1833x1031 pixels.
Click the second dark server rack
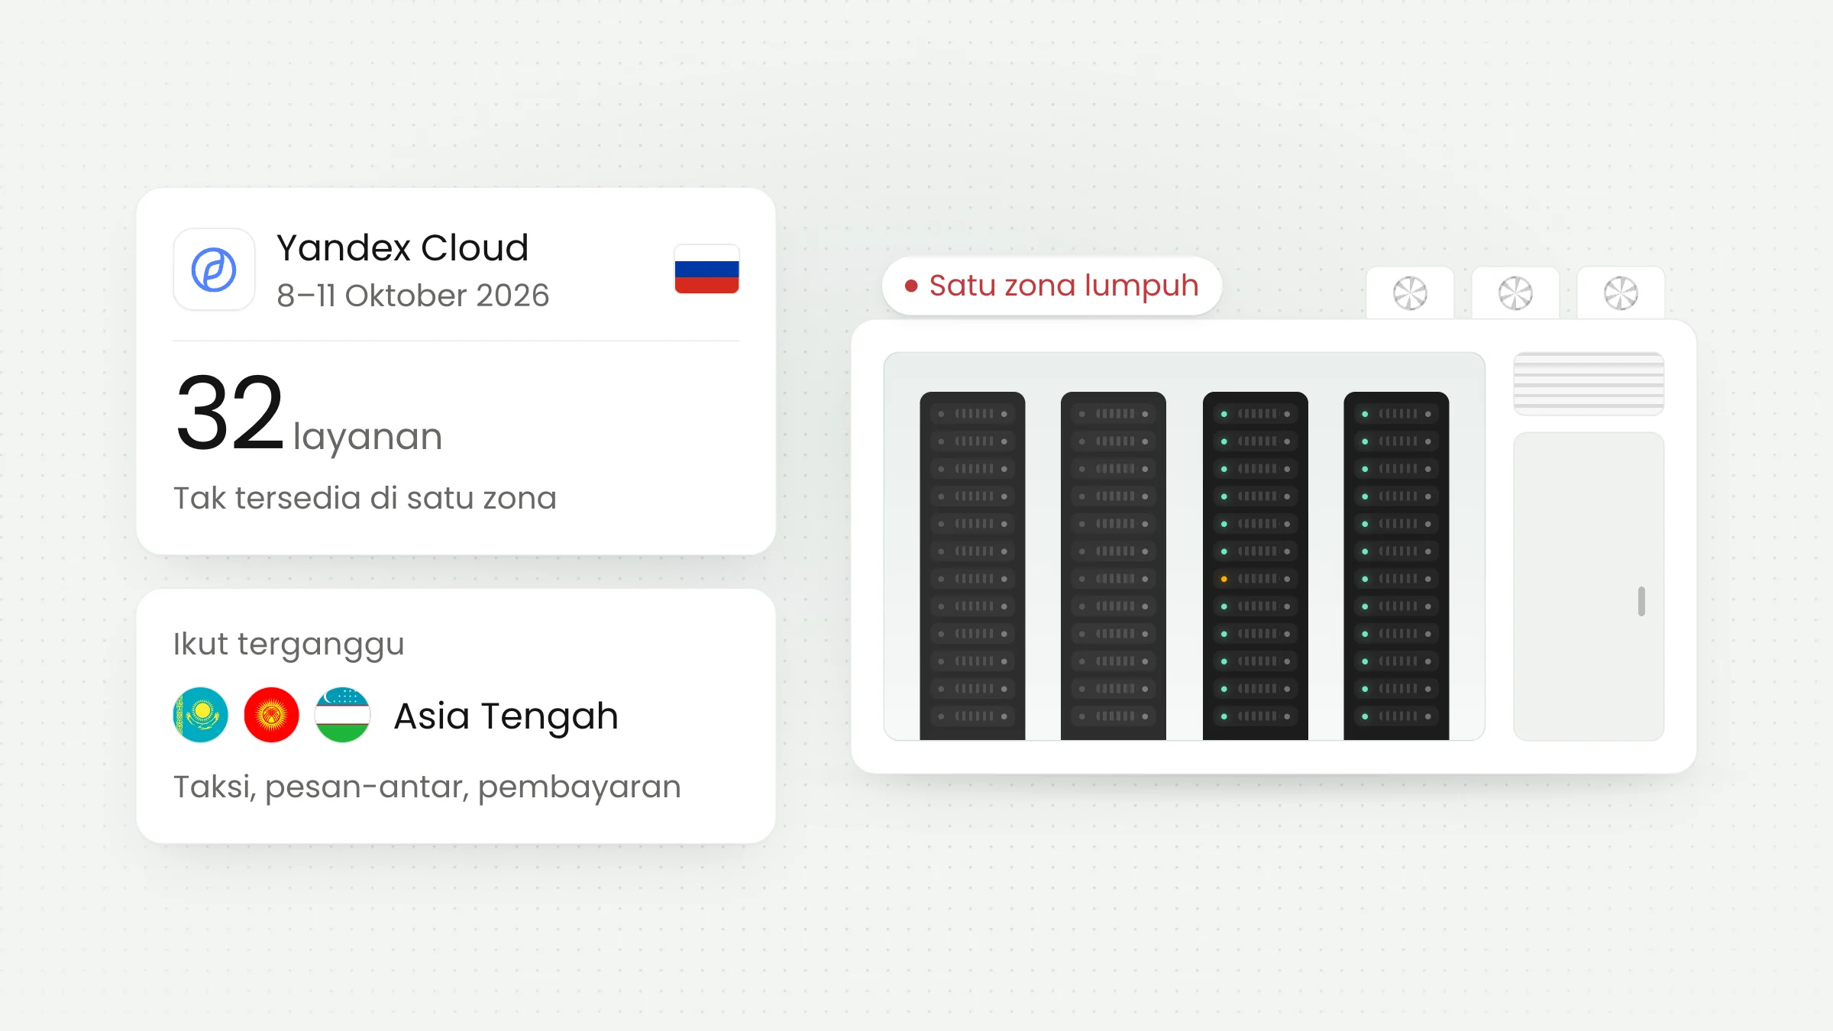(1114, 566)
